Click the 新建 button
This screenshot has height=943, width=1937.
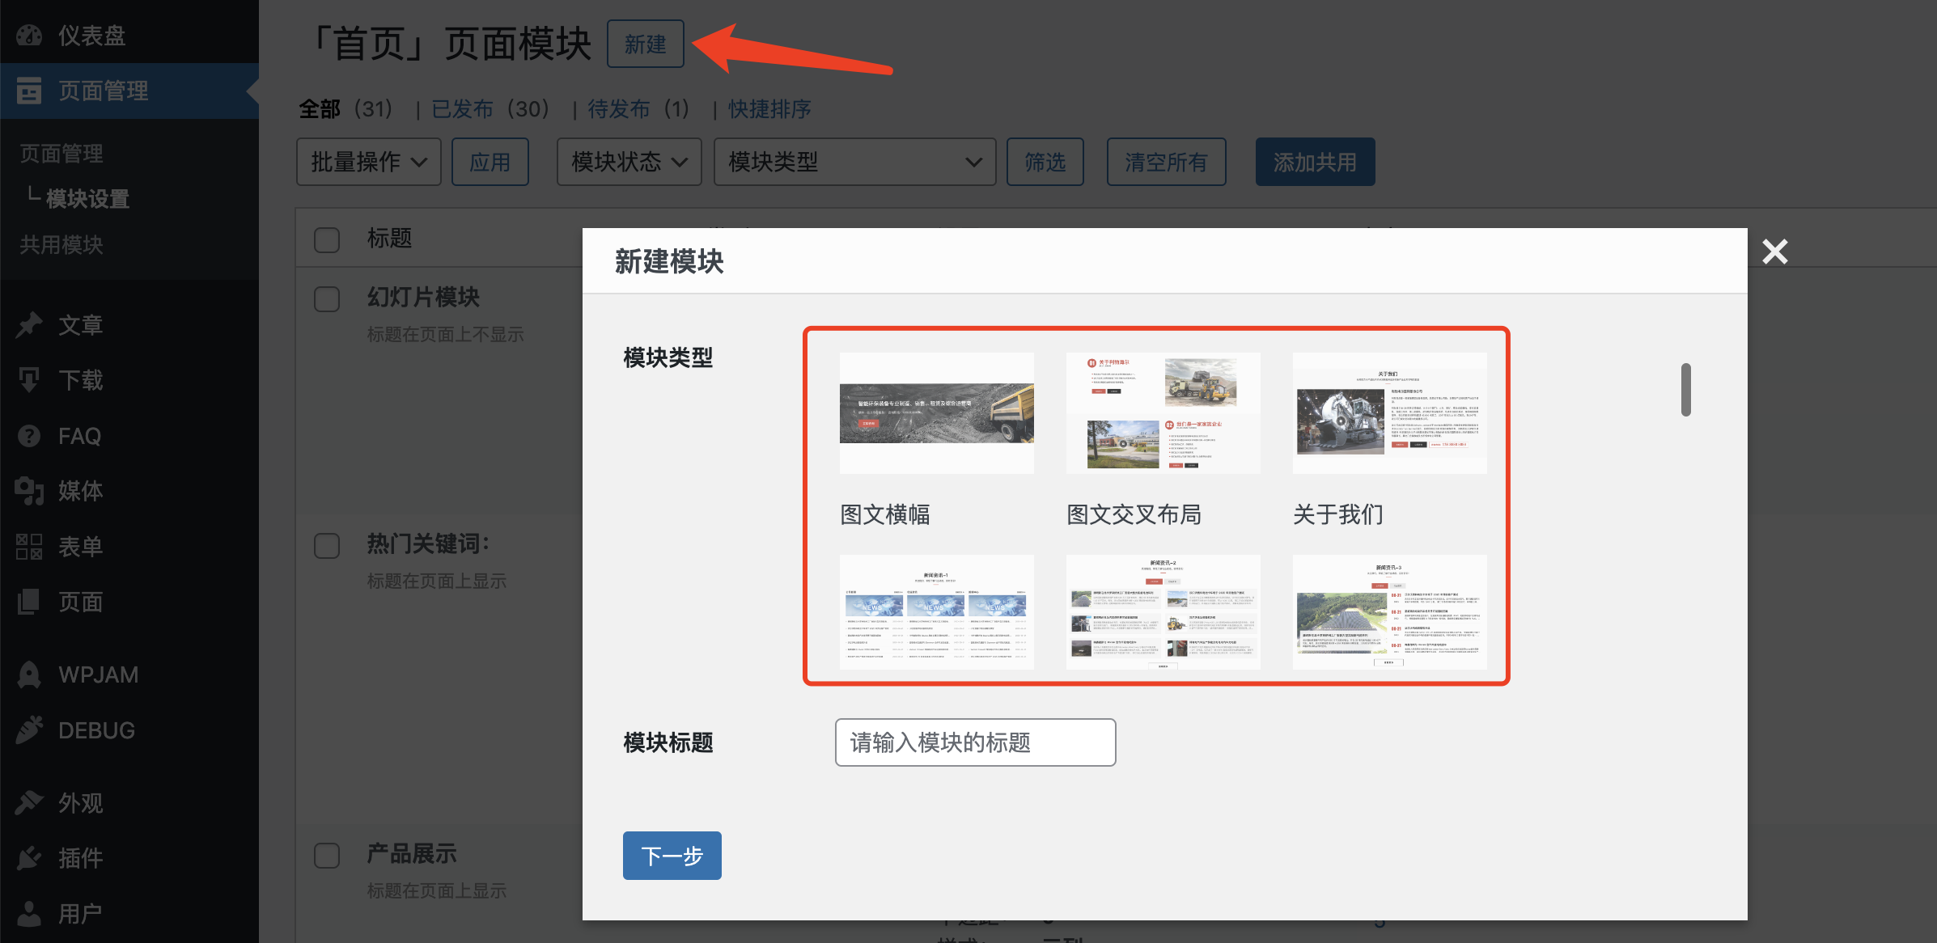[x=646, y=44]
